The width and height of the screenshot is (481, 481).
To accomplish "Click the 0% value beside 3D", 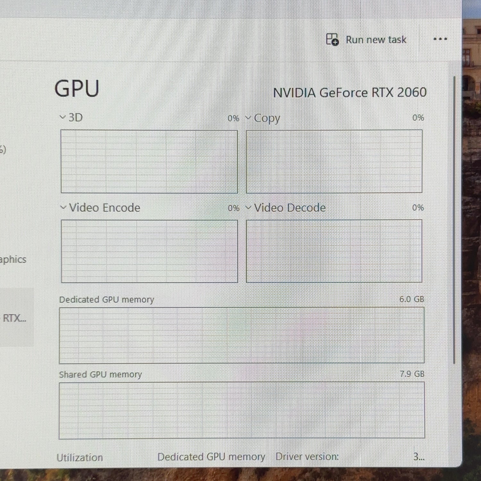I will click(x=233, y=118).
